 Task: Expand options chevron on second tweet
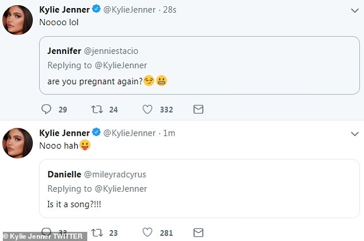[x=354, y=133]
